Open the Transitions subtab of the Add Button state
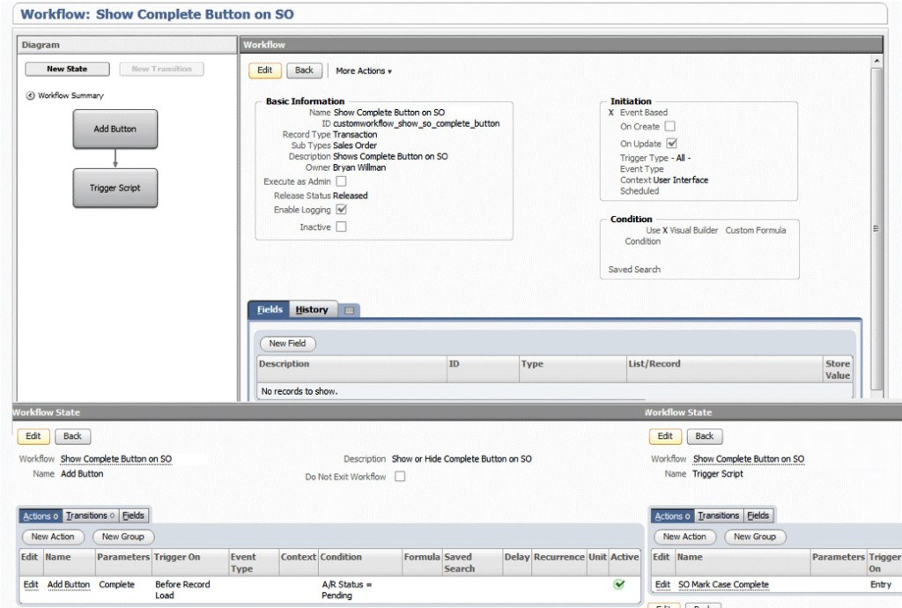The image size is (902, 608). (89, 515)
